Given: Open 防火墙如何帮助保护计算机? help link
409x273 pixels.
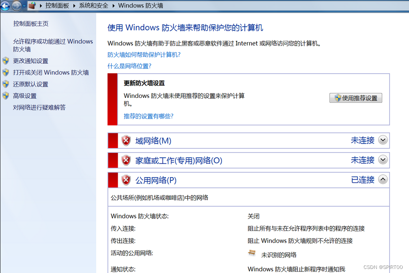Looking at the screenshot, I should click(x=144, y=55).
